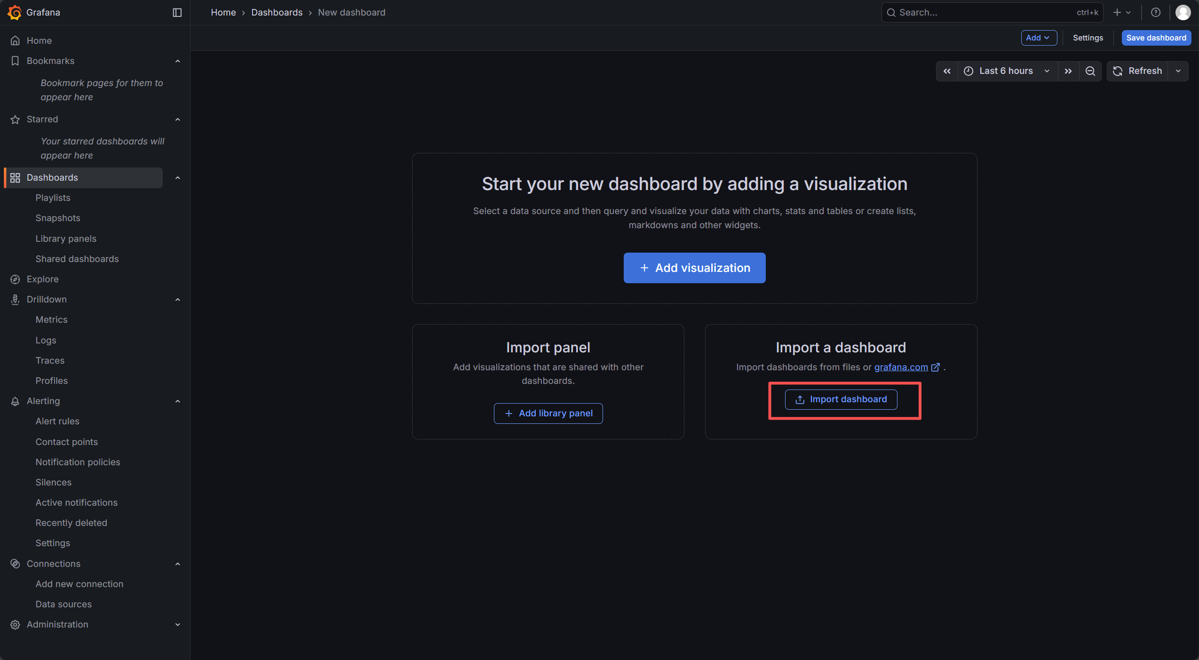
Task: Click the Add visualization button
Action: tap(694, 268)
